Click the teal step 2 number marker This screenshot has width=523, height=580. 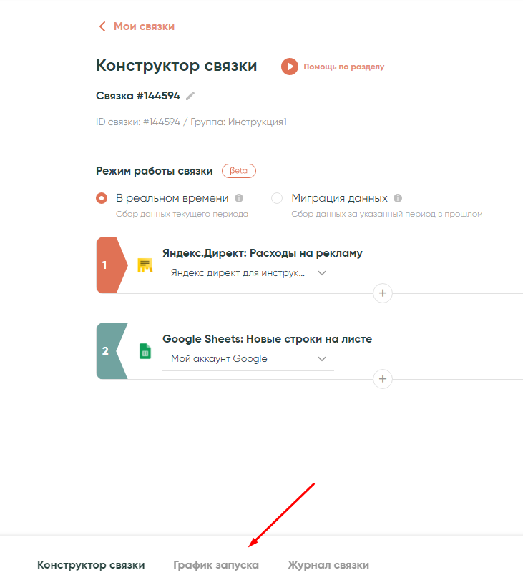point(107,351)
